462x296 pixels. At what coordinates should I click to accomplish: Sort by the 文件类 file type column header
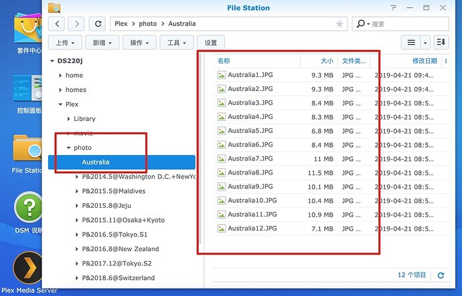point(354,61)
